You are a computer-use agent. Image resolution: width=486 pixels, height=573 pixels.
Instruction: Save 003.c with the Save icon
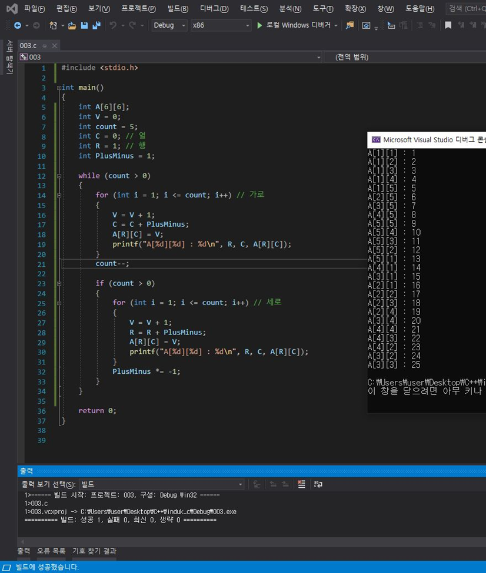(x=84, y=25)
